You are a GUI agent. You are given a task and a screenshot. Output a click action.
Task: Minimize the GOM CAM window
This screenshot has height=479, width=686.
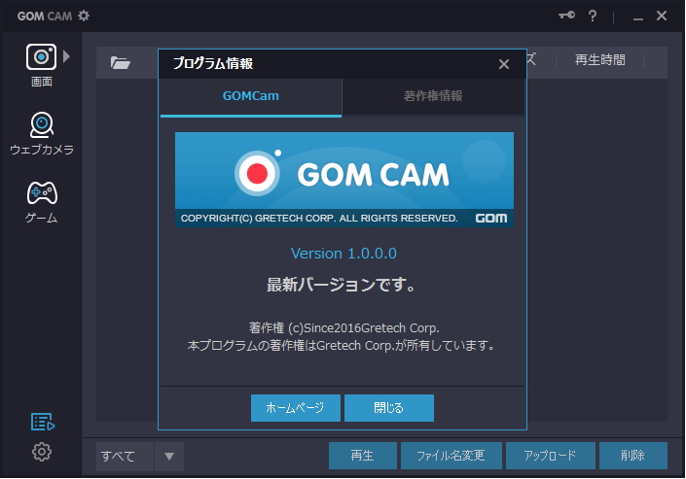(x=638, y=17)
